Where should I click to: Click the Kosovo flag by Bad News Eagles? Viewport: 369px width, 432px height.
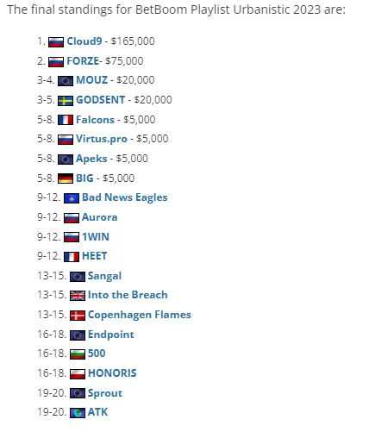click(72, 198)
